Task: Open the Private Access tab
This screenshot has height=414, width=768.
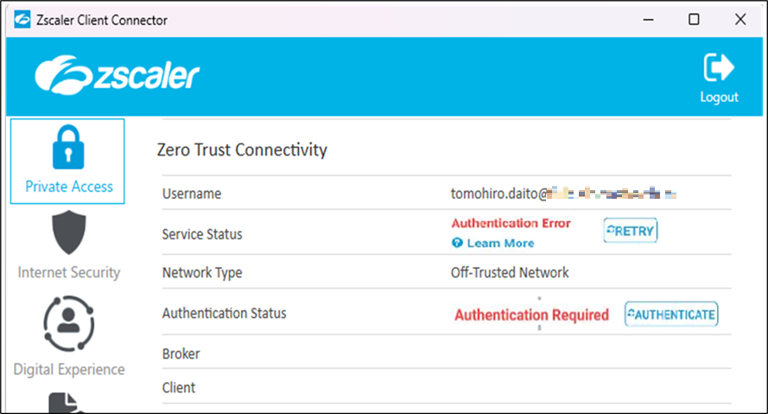Action: [67, 162]
